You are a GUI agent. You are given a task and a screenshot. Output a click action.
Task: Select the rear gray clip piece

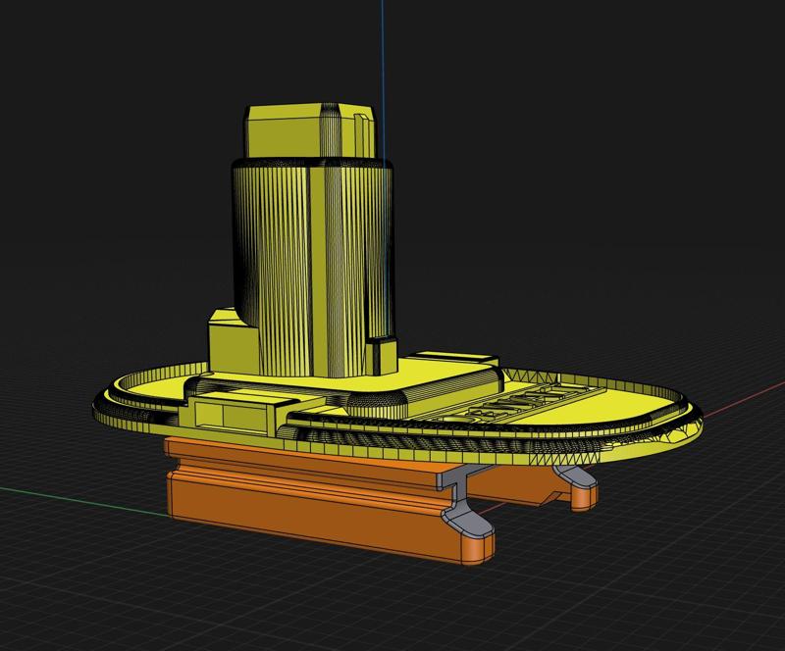tap(575, 476)
